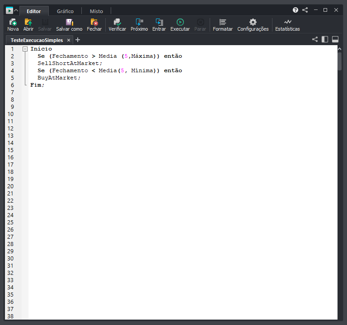Maximize the editor window
The height and width of the screenshot is (325, 347).
pos(325,10)
